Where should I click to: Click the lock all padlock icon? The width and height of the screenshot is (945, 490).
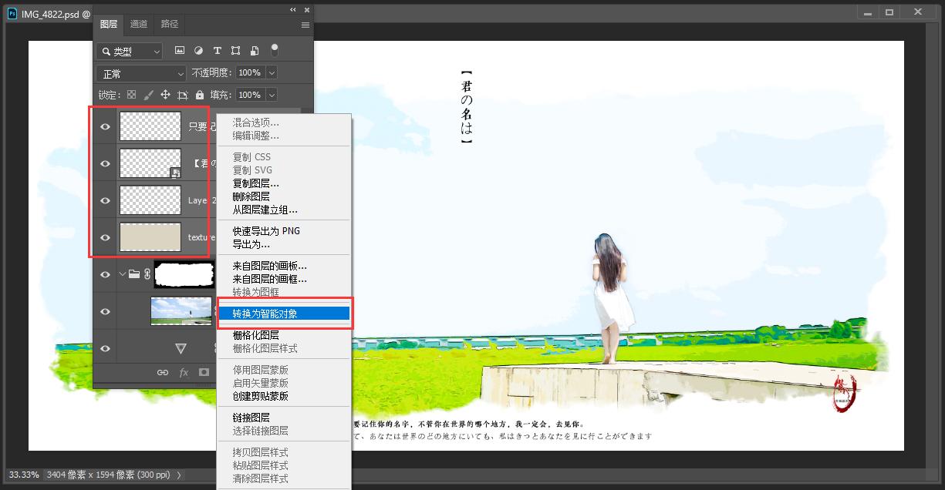point(200,95)
